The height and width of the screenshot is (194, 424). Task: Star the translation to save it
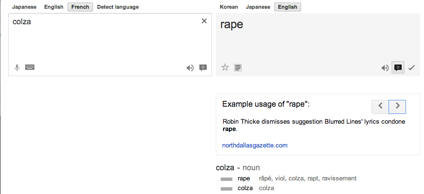pos(225,67)
